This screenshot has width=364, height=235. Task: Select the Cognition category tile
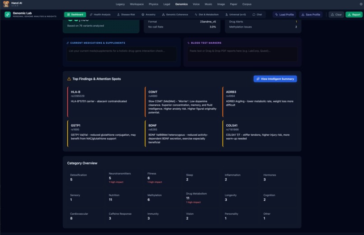(x=279, y=198)
